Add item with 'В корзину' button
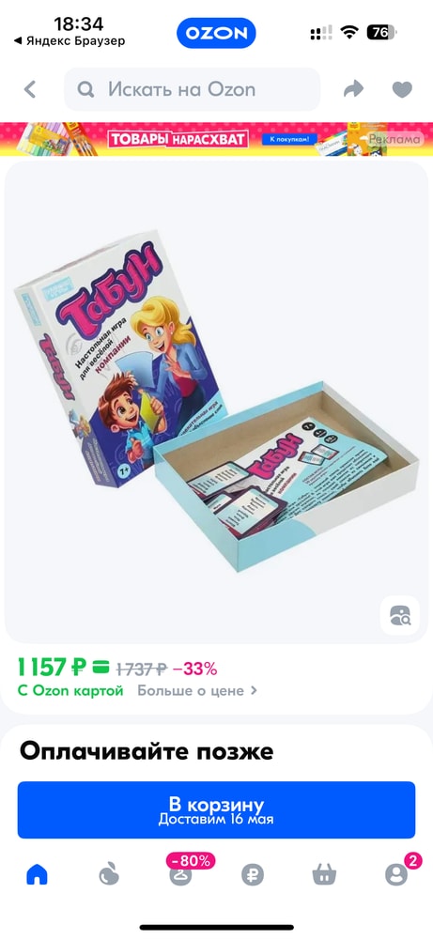This screenshot has height=939, width=433. pyautogui.click(x=216, y=809)
